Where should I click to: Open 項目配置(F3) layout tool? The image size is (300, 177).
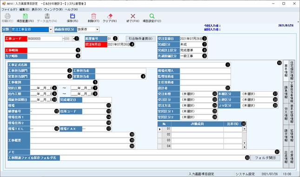tap(25, 16)
